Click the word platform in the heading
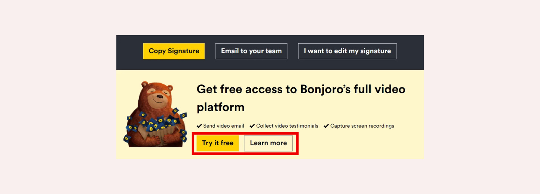 coord(220,107)
